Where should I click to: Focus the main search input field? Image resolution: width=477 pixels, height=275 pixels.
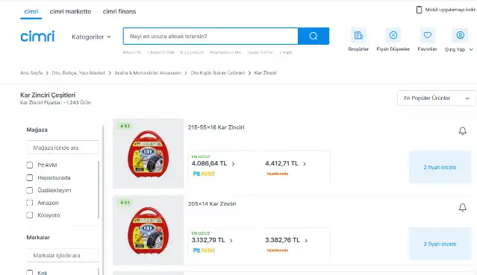pos(211,37)
